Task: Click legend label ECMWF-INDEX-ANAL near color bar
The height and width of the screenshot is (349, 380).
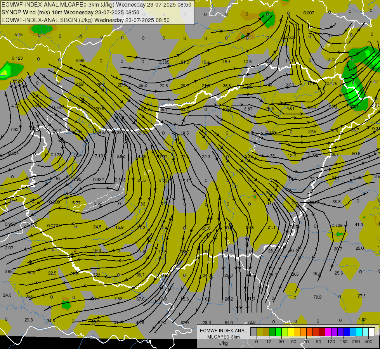Action: 224,331
